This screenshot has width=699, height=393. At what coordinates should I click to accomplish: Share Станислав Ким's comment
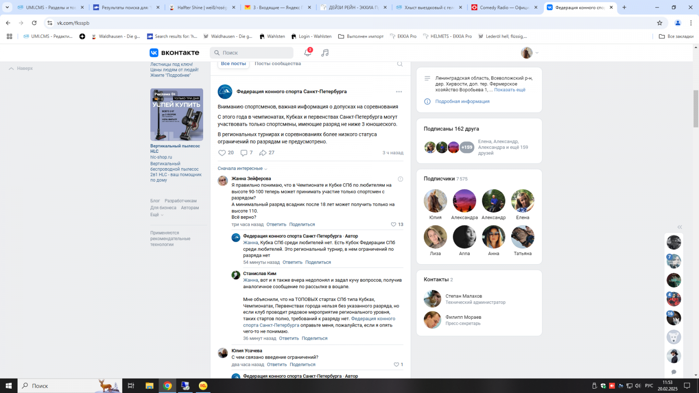(x=315, y=338)
